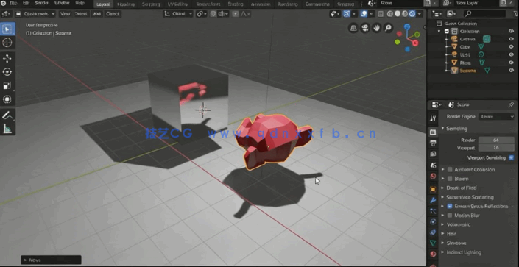Viewport: 519px width, 267px height.
Task: Open the Render Engine dropdown
Action: (497, 116)
